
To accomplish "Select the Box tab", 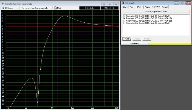I will coord(132,7).
